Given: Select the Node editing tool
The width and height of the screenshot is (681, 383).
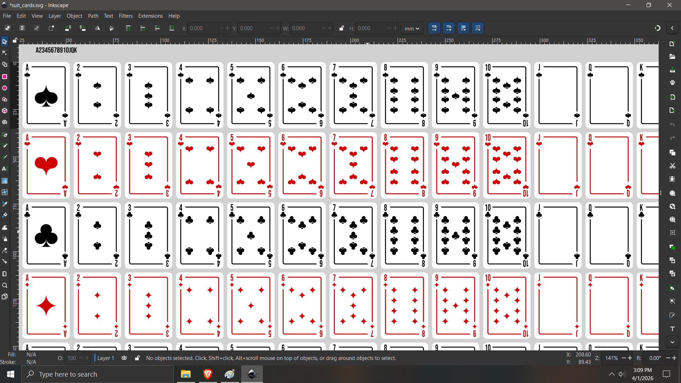Looking at the screenshot, I should (5, 53).
